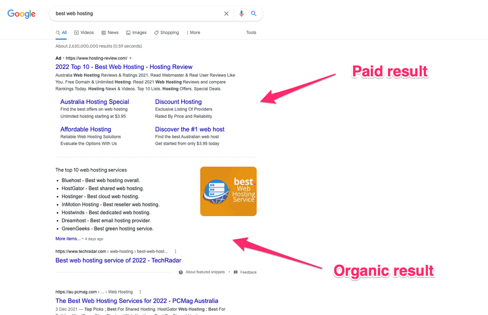Click 'Bluehost - Best web hosting overall.' item

(x=101, y=180)
